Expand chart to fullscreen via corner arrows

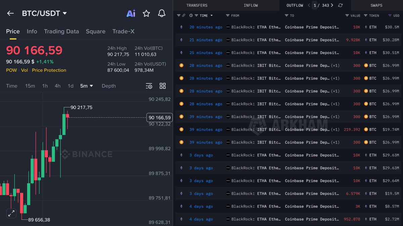[x=11, y=213]
